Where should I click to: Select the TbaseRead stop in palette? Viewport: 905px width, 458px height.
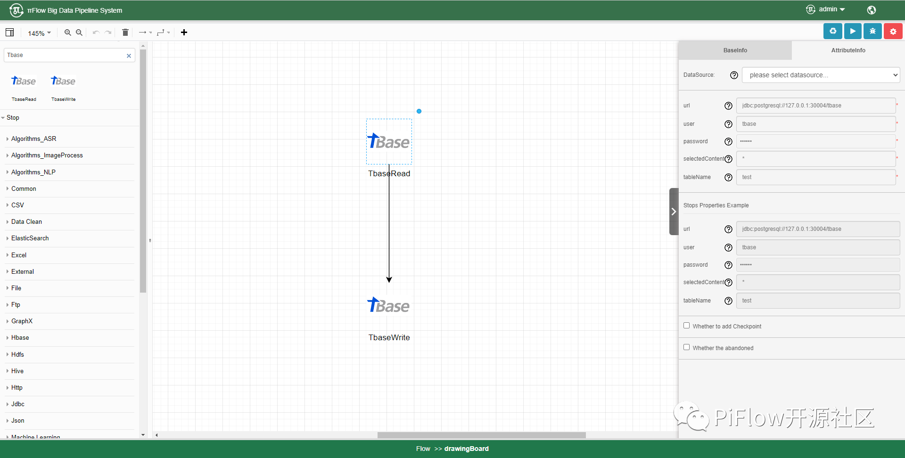[24, 88]
